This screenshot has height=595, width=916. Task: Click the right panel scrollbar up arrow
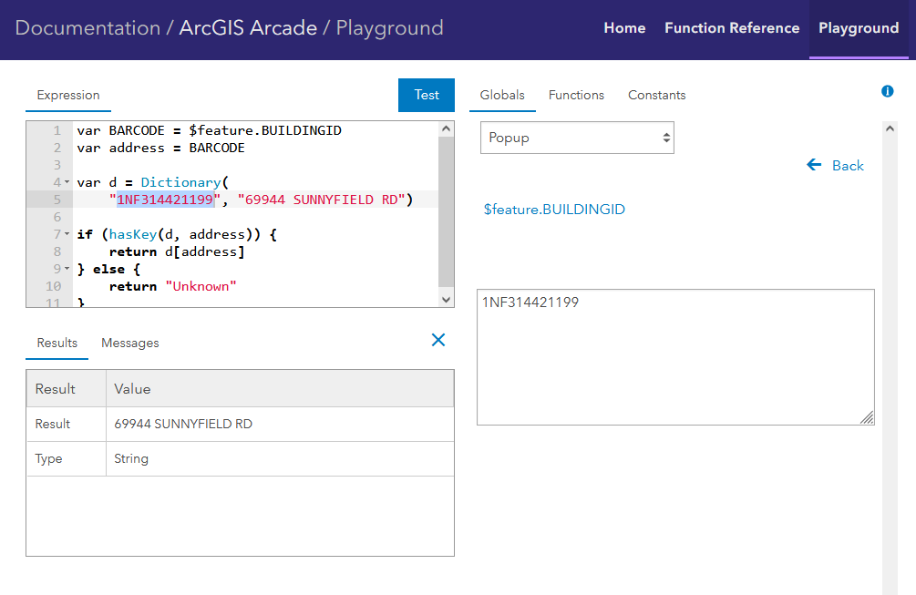tap(890, 128)
